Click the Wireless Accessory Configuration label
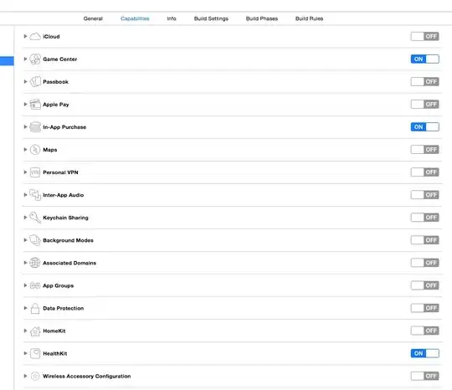Screen dimensions: 452x390 (87, 376)
